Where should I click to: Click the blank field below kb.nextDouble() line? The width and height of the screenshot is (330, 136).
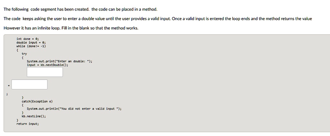point(45,72)
